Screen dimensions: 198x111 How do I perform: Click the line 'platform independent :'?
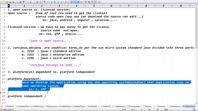pyautogui.click(x=27, y=96)
